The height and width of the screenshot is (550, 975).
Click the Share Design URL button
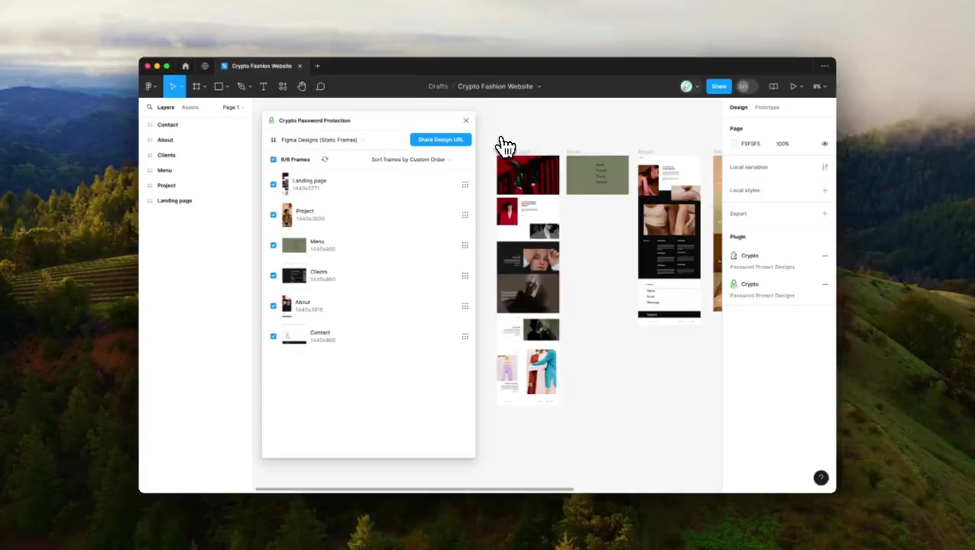(441, 140)
